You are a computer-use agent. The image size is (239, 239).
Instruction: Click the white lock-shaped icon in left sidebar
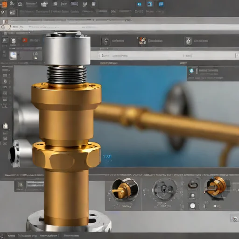pyautogui.click(x=5, y=126)
